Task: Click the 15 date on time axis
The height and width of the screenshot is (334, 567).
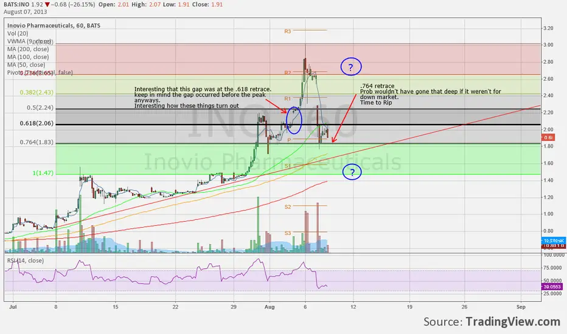Action: 116,307
